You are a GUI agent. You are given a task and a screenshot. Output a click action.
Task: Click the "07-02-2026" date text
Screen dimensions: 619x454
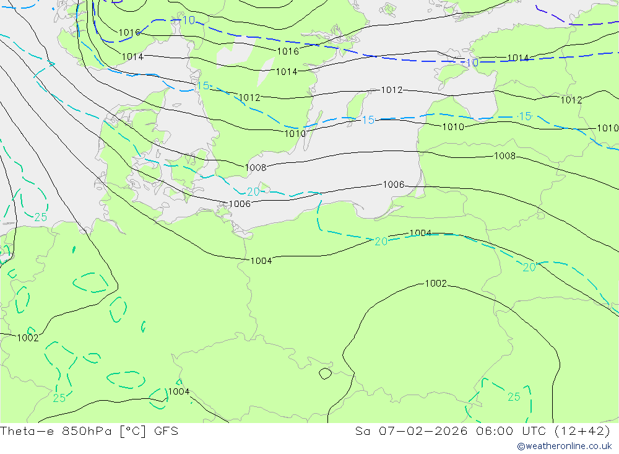click(x=423, y=430)
